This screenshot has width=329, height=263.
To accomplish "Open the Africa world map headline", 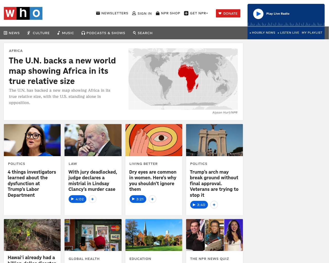I will pos(62,71).
